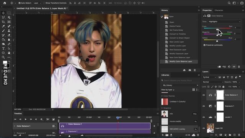Select Convert to Smart Object history state
The image size is (245, 138).
[179, 38]
